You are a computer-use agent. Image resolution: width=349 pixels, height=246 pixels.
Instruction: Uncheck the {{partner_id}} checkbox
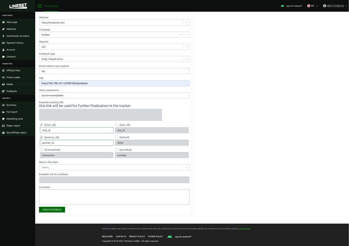point(42,137)
